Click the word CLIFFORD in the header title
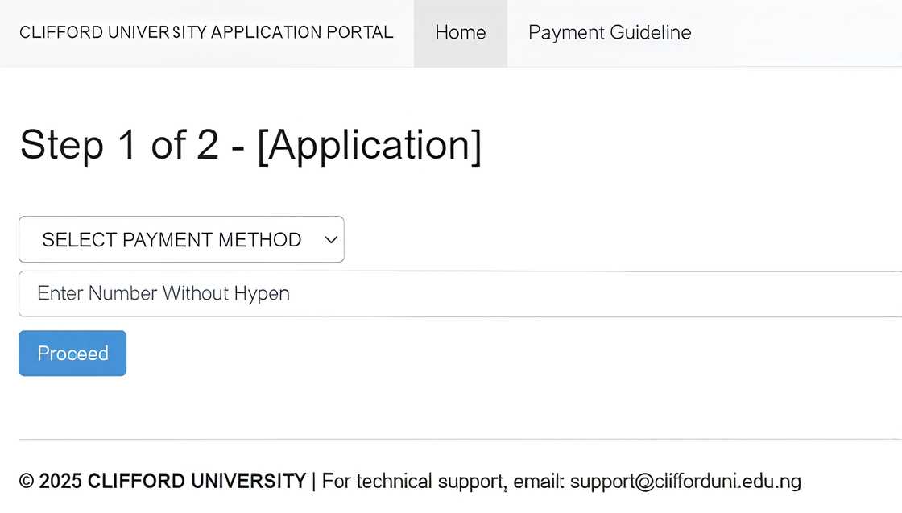902x513 pixels. click(50, 32)
